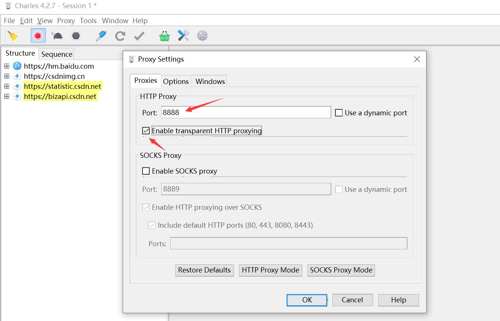
Task: Select https://bizapi.csdn.net host
Action: click(x=60, y=96)
